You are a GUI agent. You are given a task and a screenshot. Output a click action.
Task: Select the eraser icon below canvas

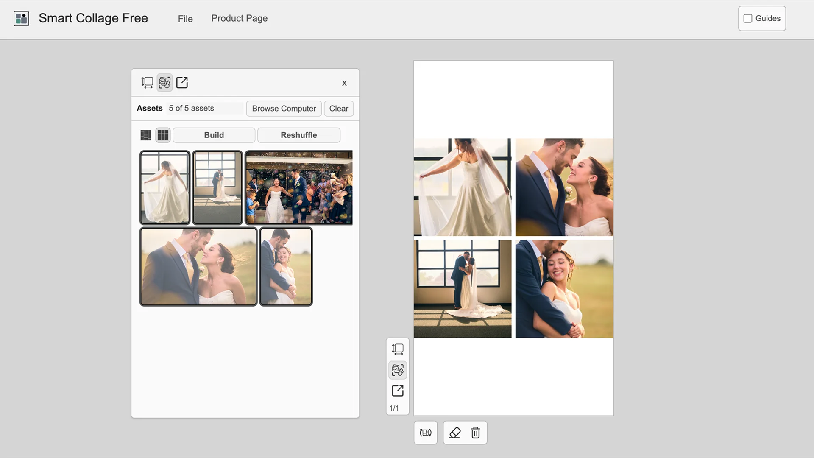pos(455,433)
